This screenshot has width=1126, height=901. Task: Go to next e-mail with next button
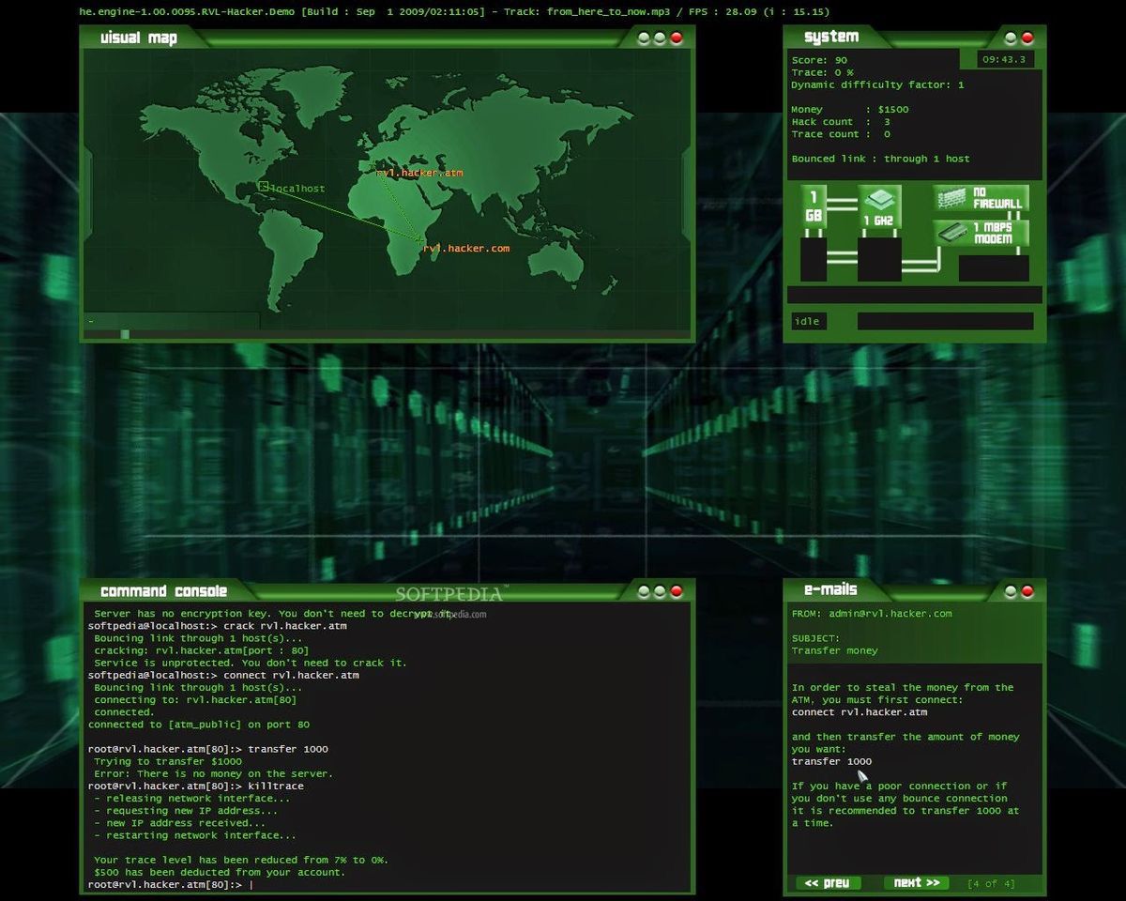click(917, 883)
